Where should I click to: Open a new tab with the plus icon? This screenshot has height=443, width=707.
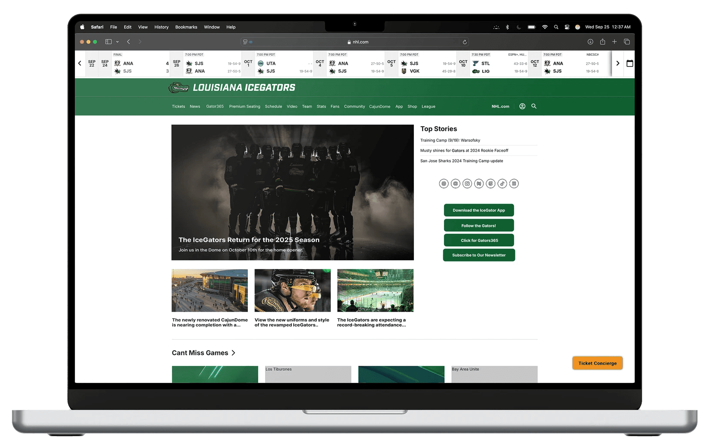614,42
